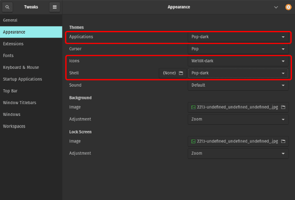Click folder icon in Lock Screen image chooser
Image resolution: width=295 pixels, height=200 pixels.
click(283, 141)
